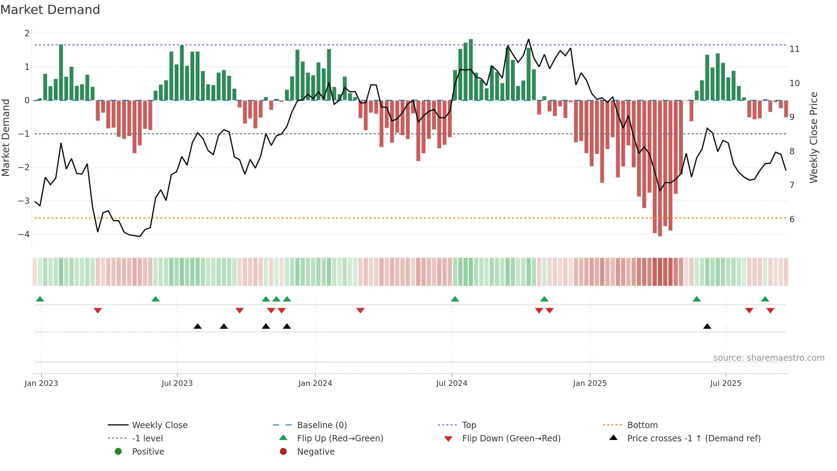This screenshot has height=471, width=837.
Task: Open the source: sharemaestro.com link
Action: [x=769, y=358]
